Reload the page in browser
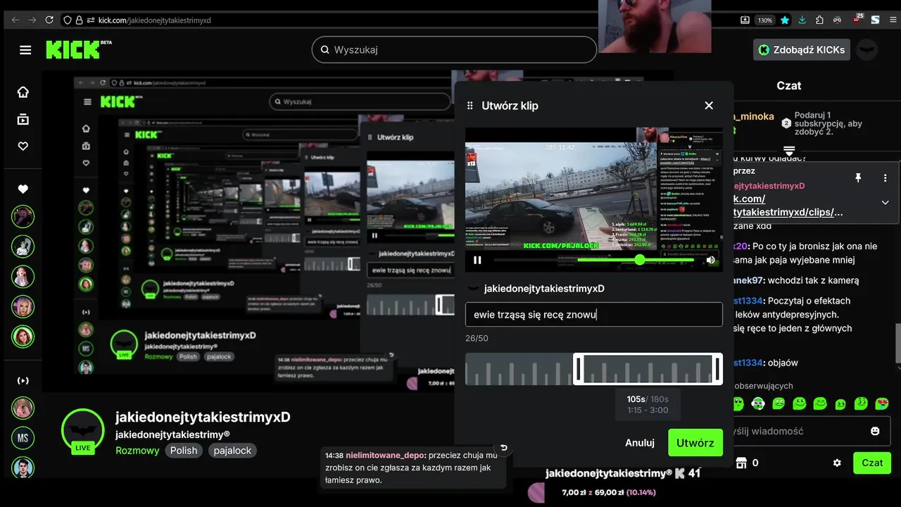This screenshot has width=901, height=507. pos(49,20)
